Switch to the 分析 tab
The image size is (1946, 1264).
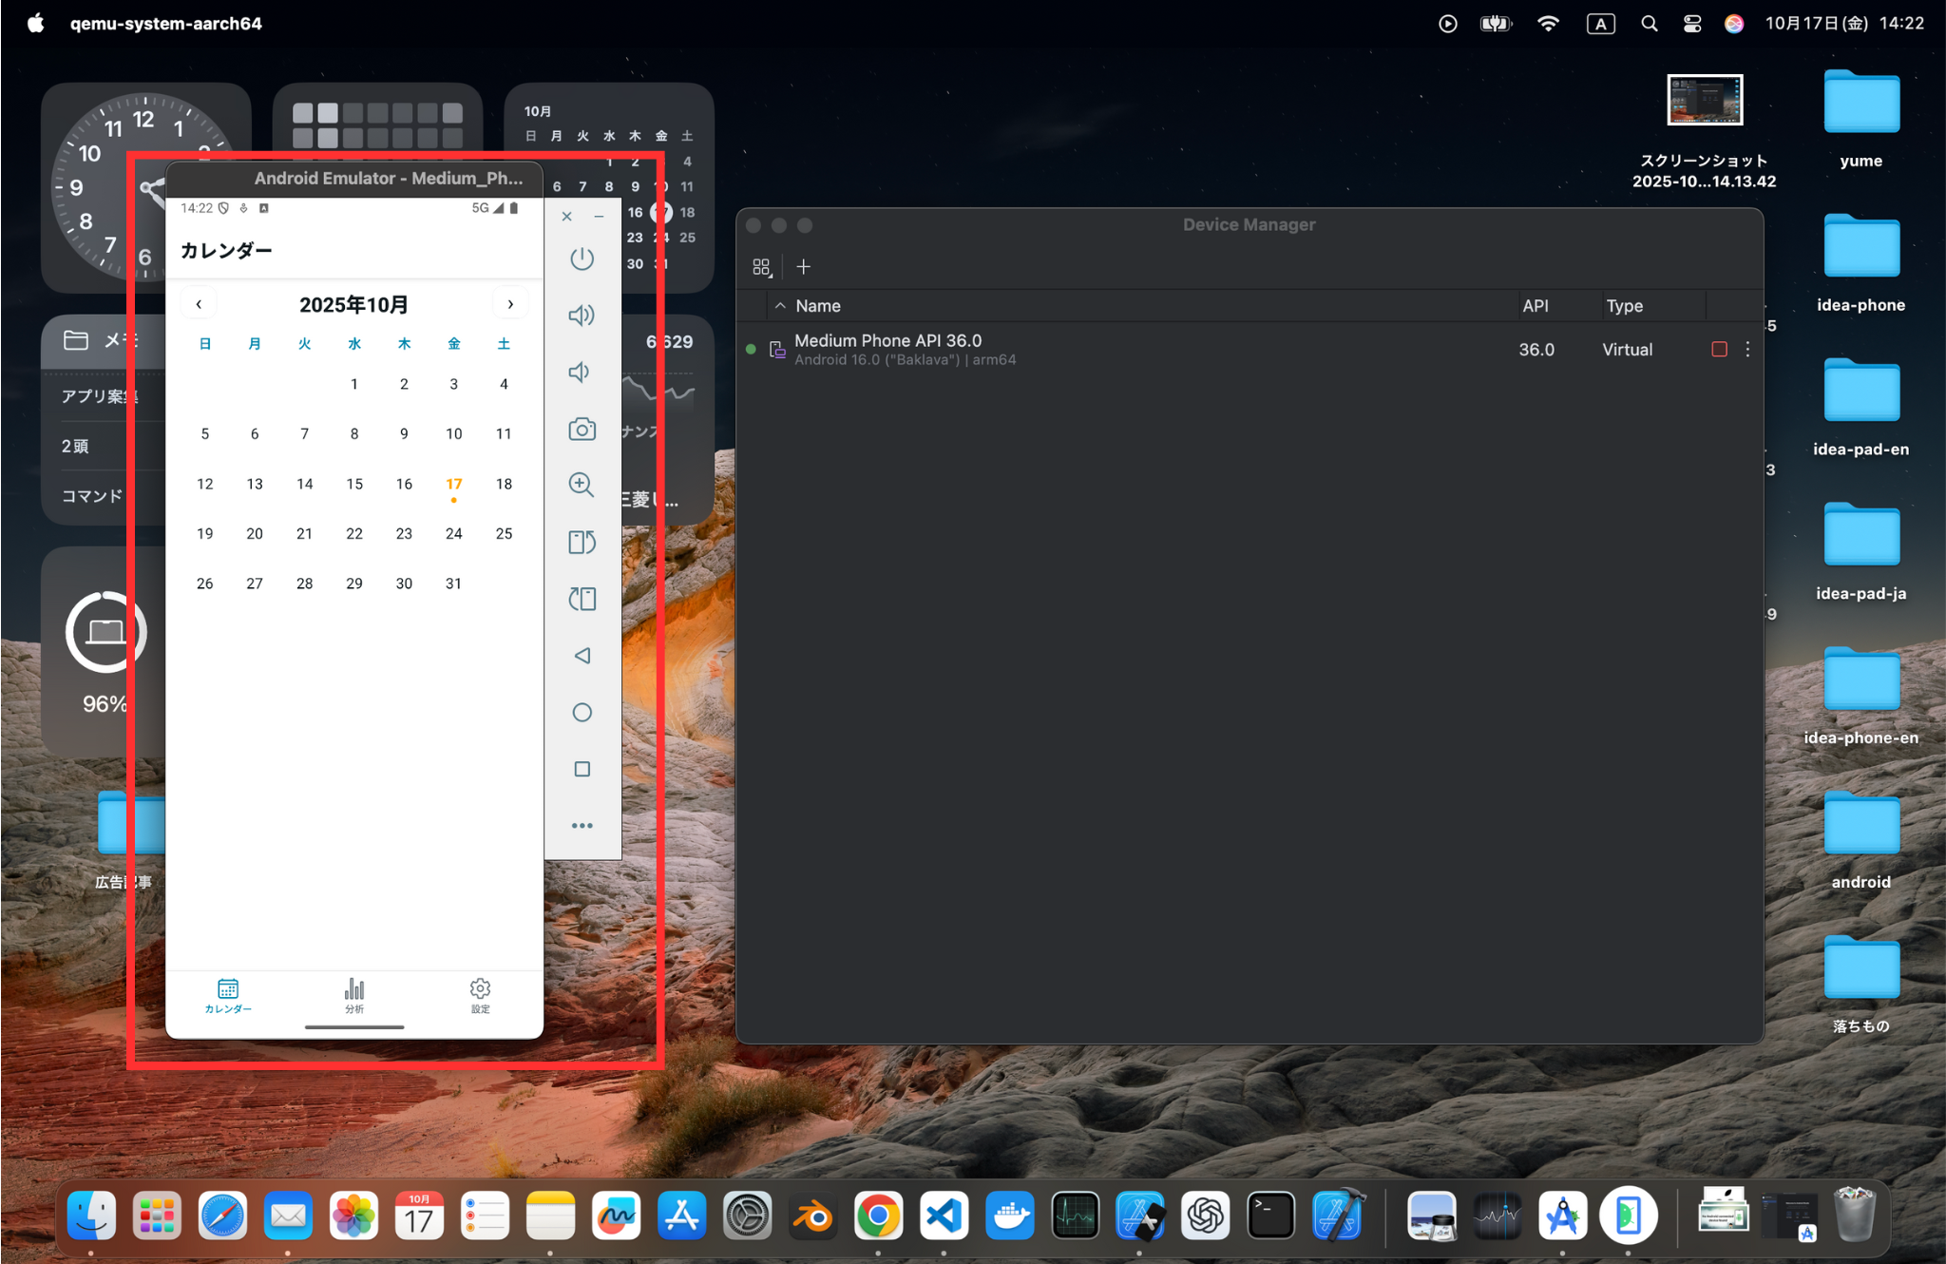pos(354,995)
